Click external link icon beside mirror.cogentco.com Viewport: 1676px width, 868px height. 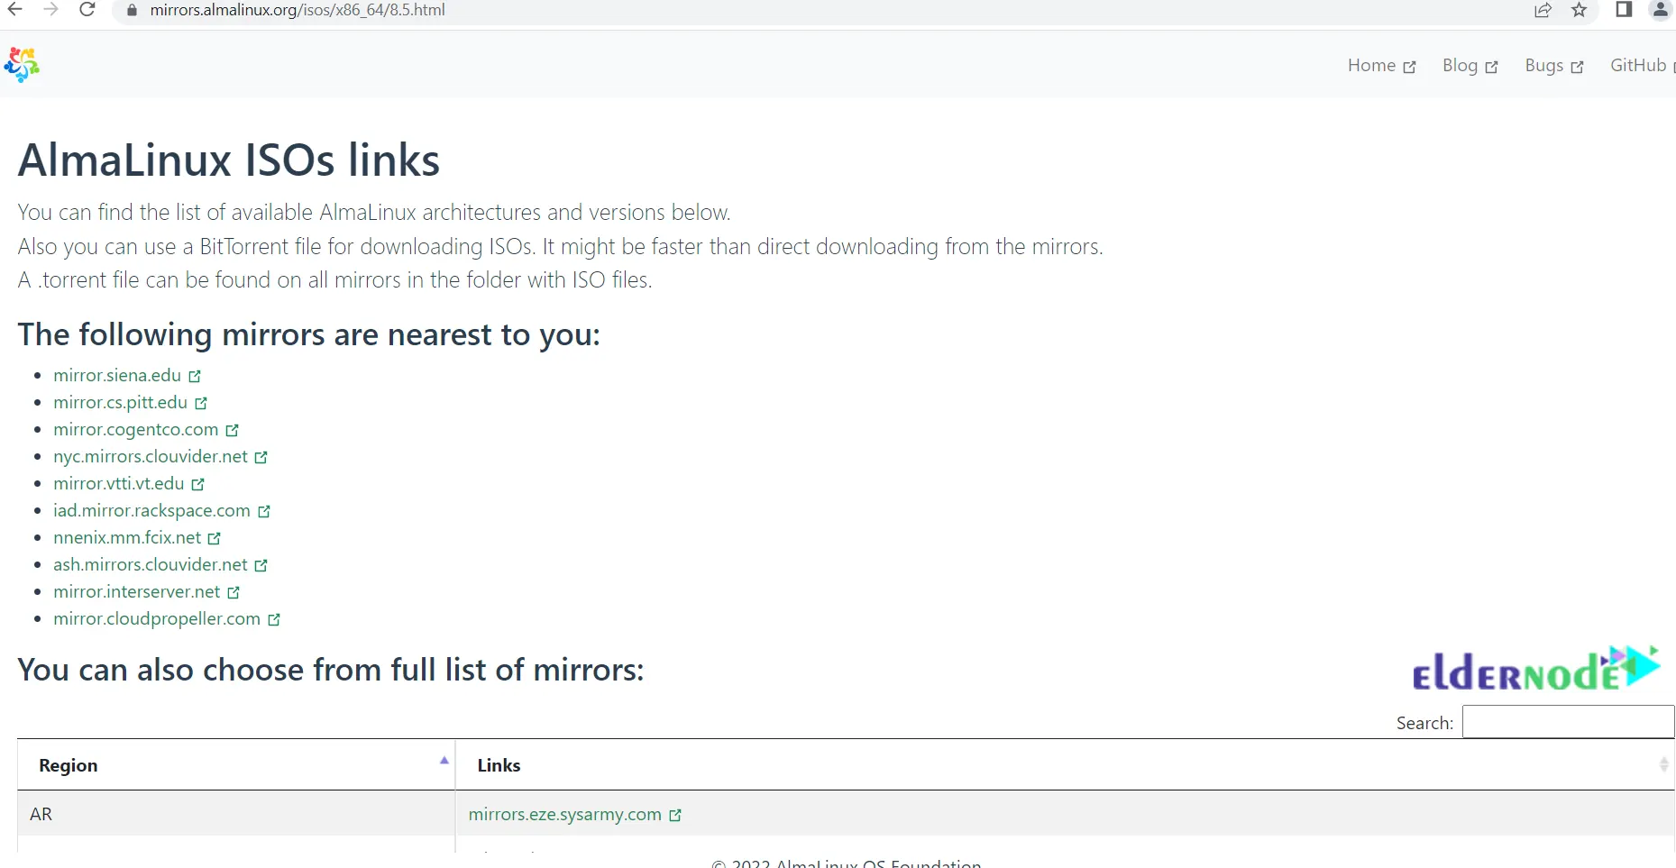click(x=233, y=431)
